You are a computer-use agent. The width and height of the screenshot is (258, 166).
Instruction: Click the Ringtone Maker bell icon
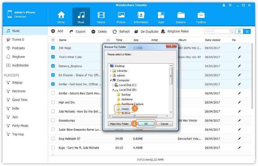coord(163,32)
